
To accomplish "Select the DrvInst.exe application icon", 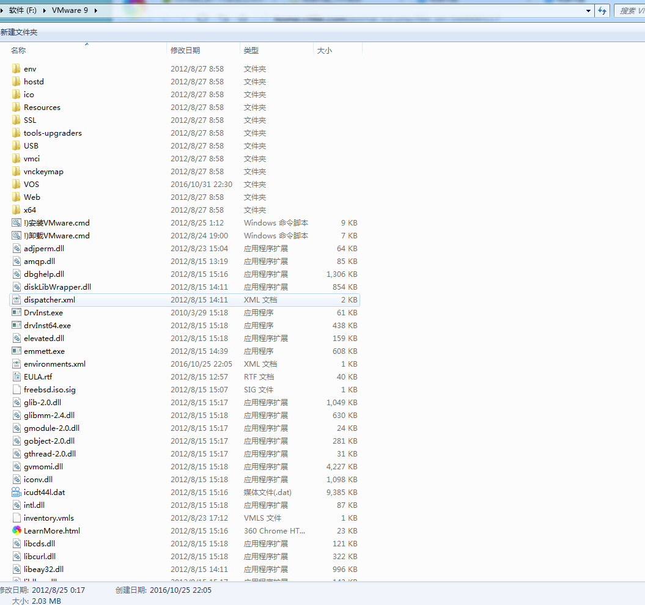I will coord(17,312).
